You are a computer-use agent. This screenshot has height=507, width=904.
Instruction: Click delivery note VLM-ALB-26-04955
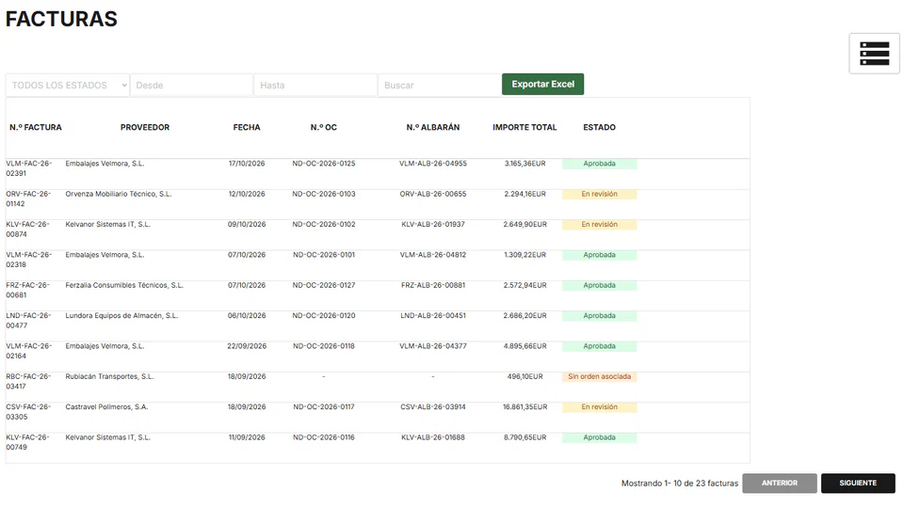[433, 164]
